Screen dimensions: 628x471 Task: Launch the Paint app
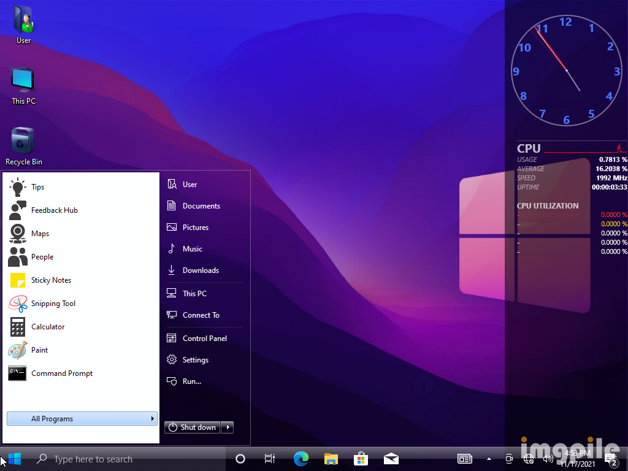coord(39,350)
